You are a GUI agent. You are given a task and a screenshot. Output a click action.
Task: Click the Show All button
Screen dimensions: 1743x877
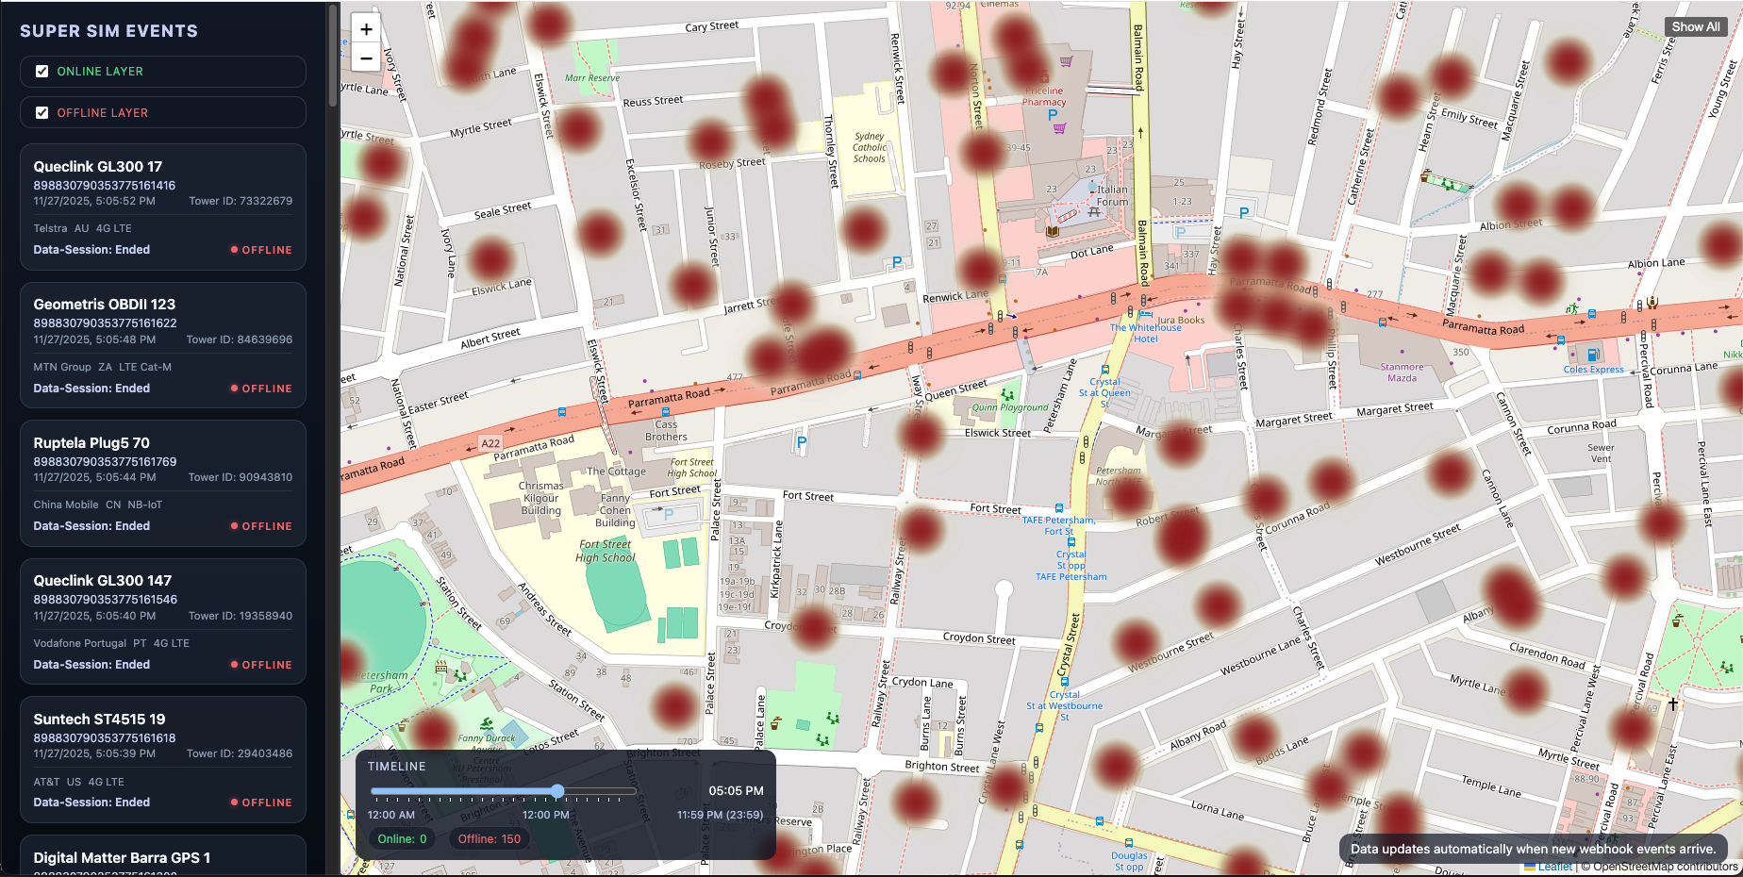[1695, 26]
